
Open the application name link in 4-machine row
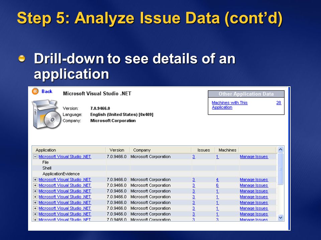click(65, 180)
